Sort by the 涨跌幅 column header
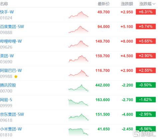This screenshot has height=139, width=158. tap(145, 4)
